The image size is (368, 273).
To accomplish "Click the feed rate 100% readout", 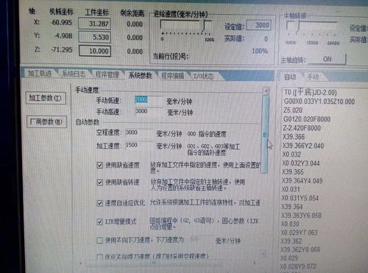I will tap(260, 51).
